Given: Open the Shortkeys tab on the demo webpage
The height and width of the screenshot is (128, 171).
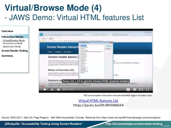Looking at the screenshot, I should 58,52.
